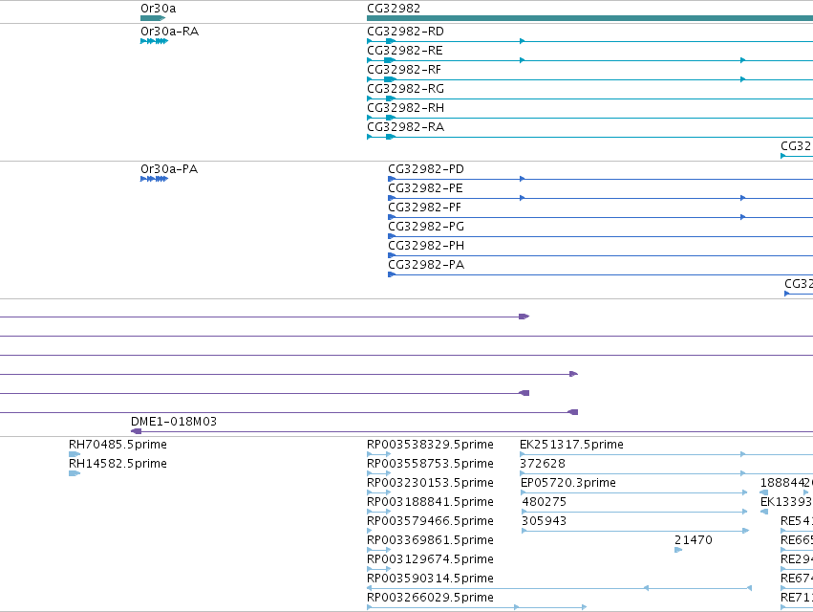The height and width of the screenshot is (612, 813).
Task: Click the 21470 small arrow glyph
Action: tap(678, 550)
